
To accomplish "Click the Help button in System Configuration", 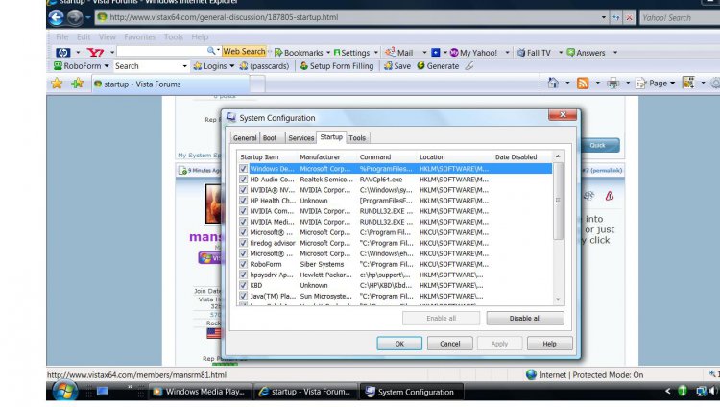I will tap(550, 343).
